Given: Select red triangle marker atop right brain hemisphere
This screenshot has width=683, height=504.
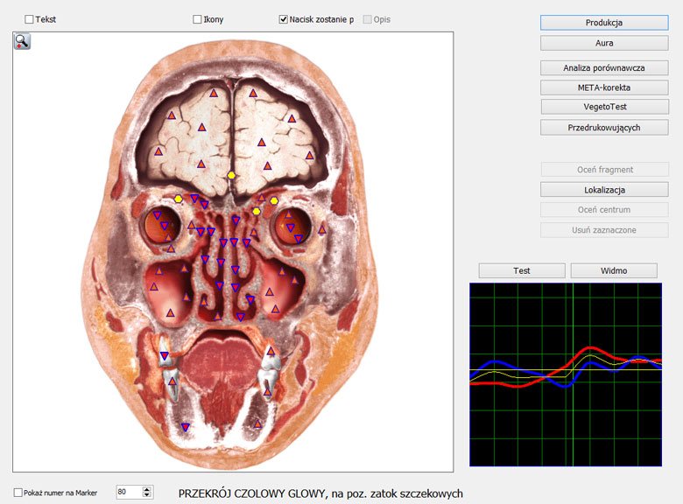Looking at the screenshot, I should pyautogui.click(x=253, y=93).
